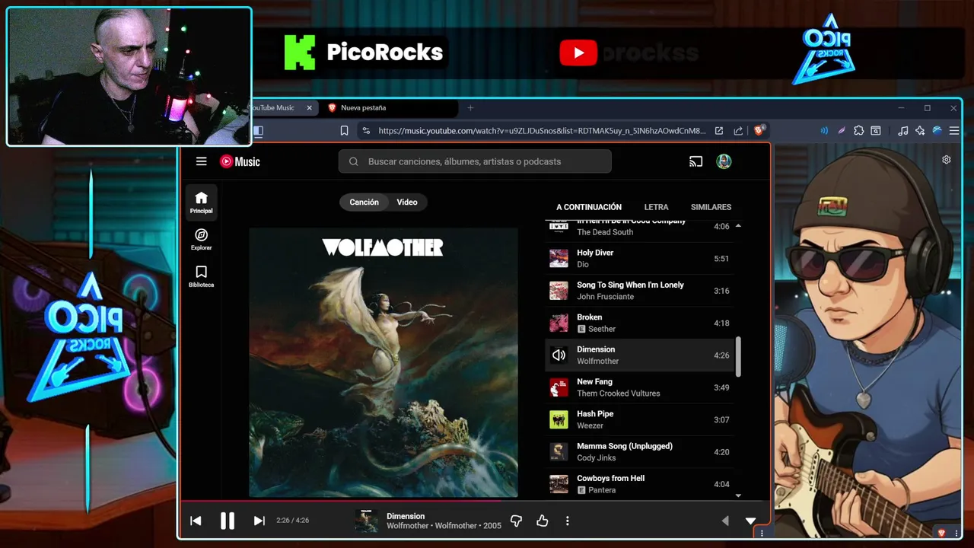
Task: Open Biblioteca in the sidebar
Action: [x=202, y=276]
